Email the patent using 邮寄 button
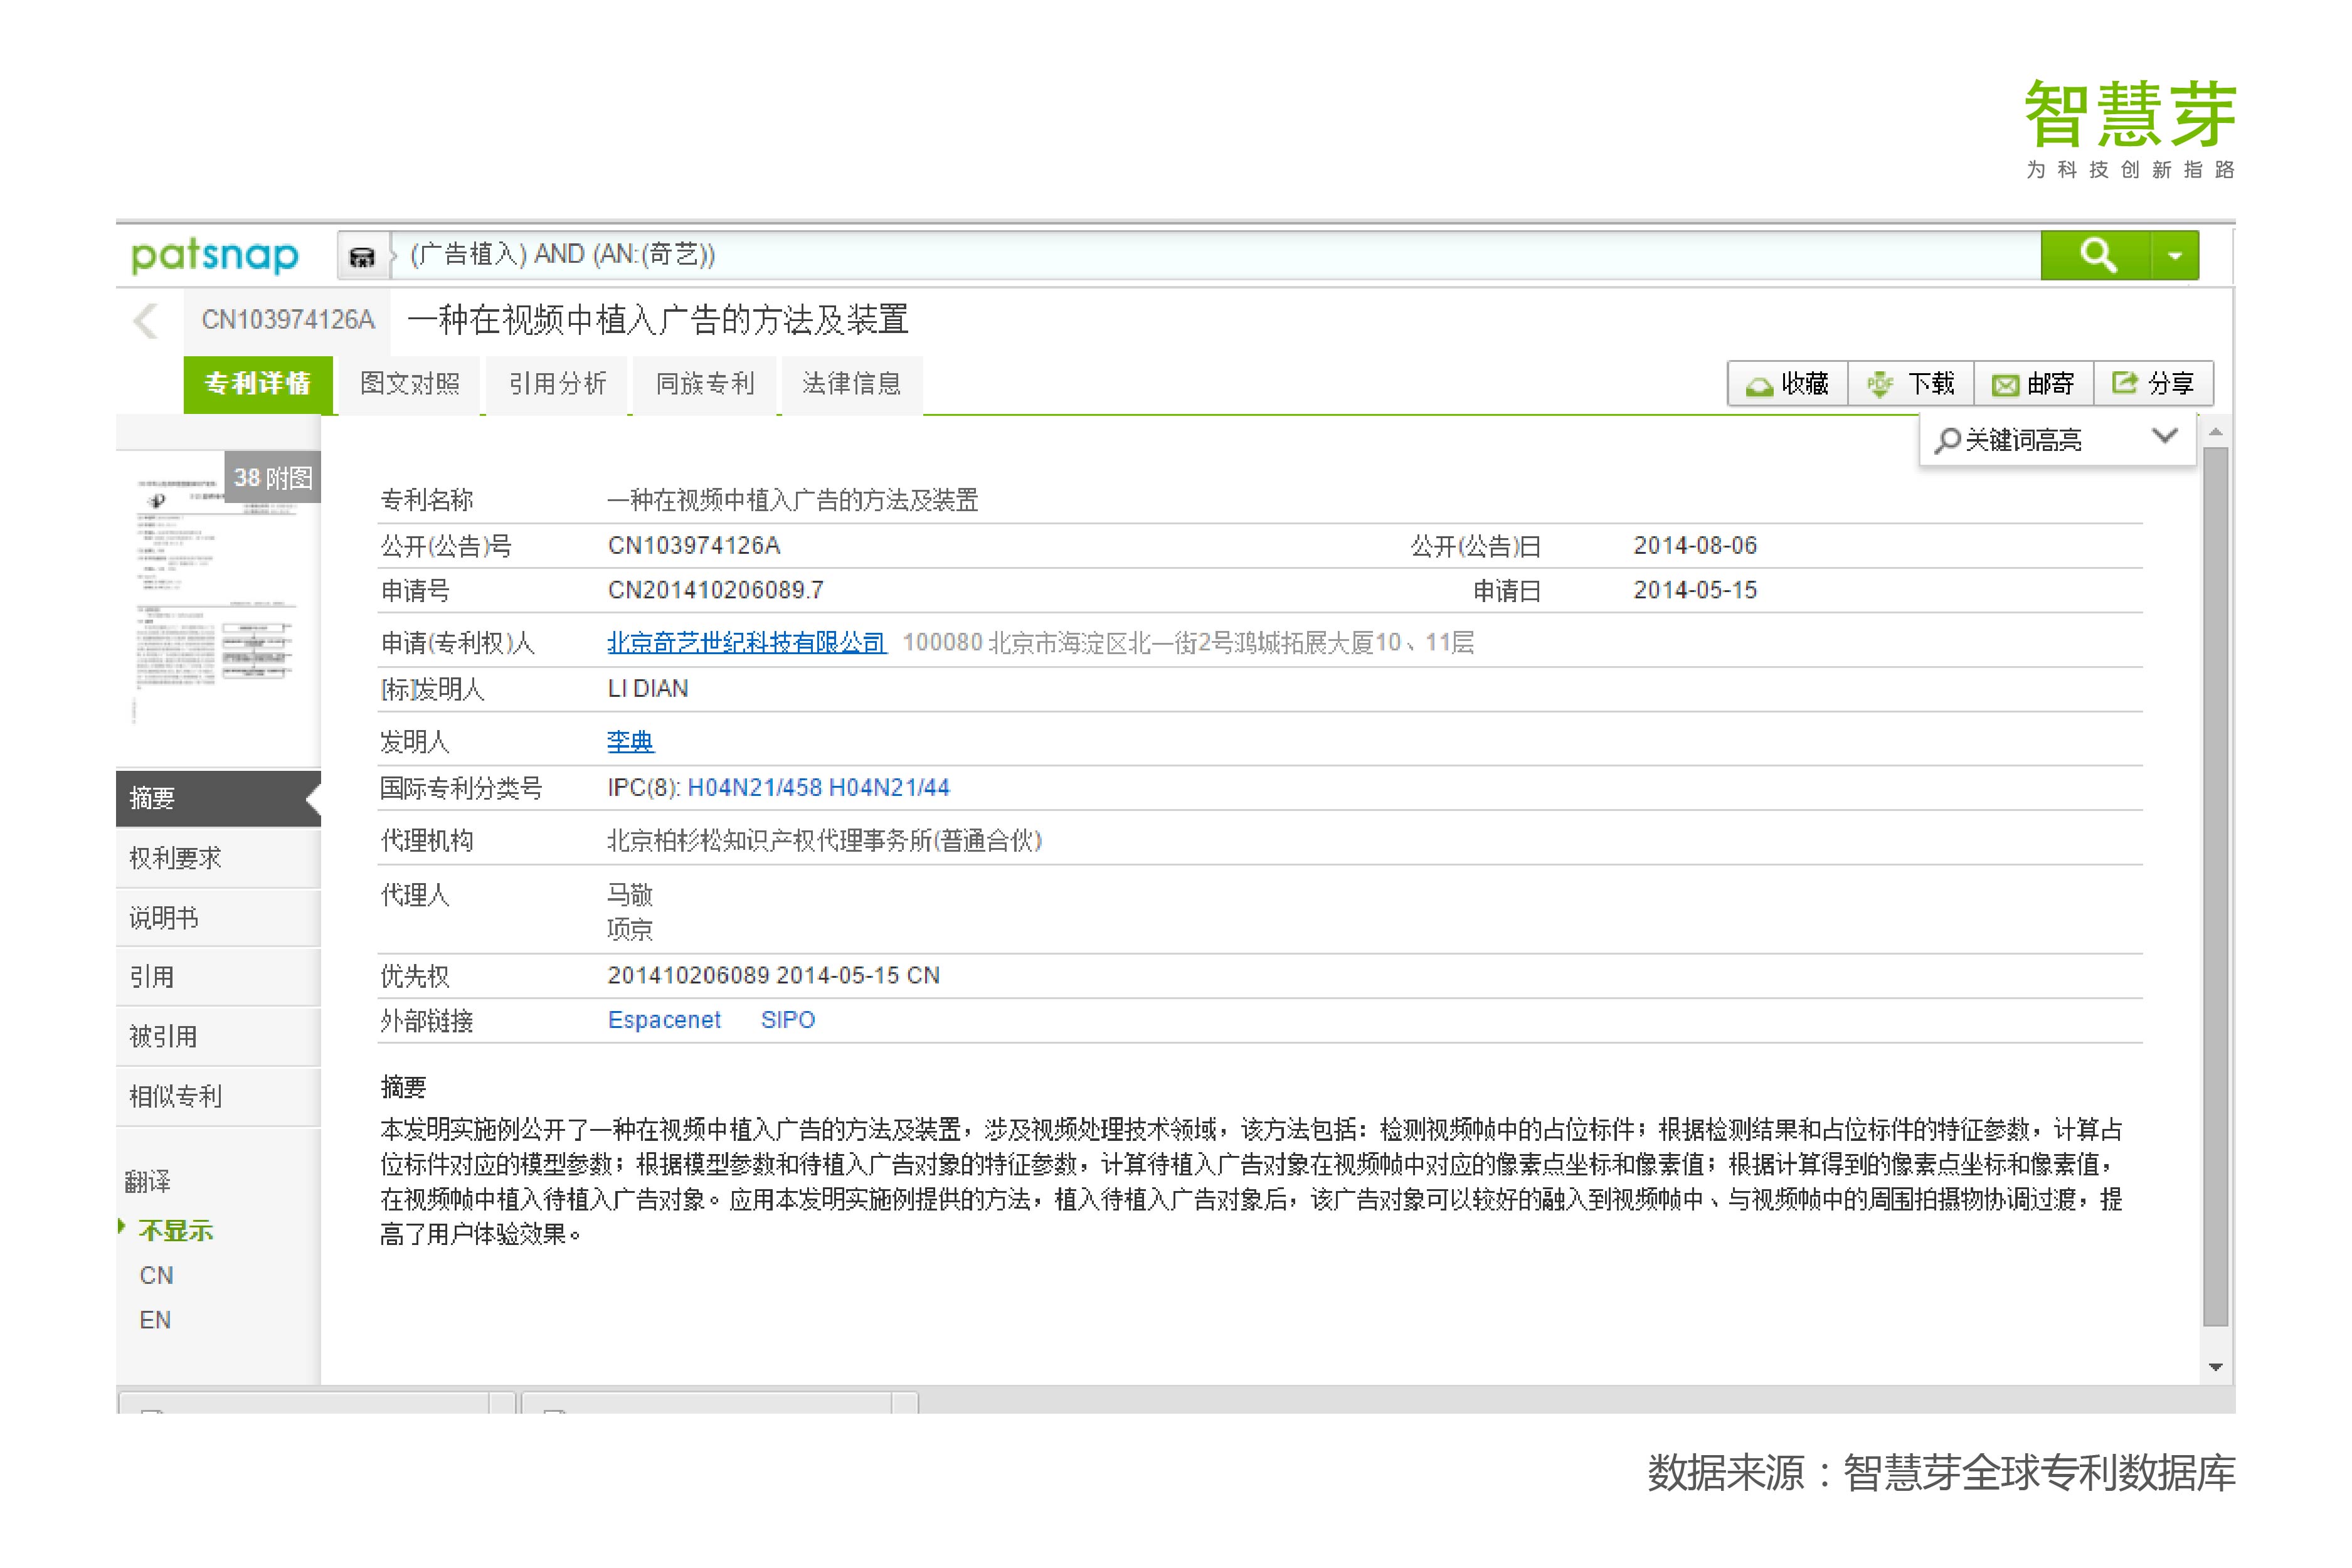2352x1568 pixels. point(2033,384)
